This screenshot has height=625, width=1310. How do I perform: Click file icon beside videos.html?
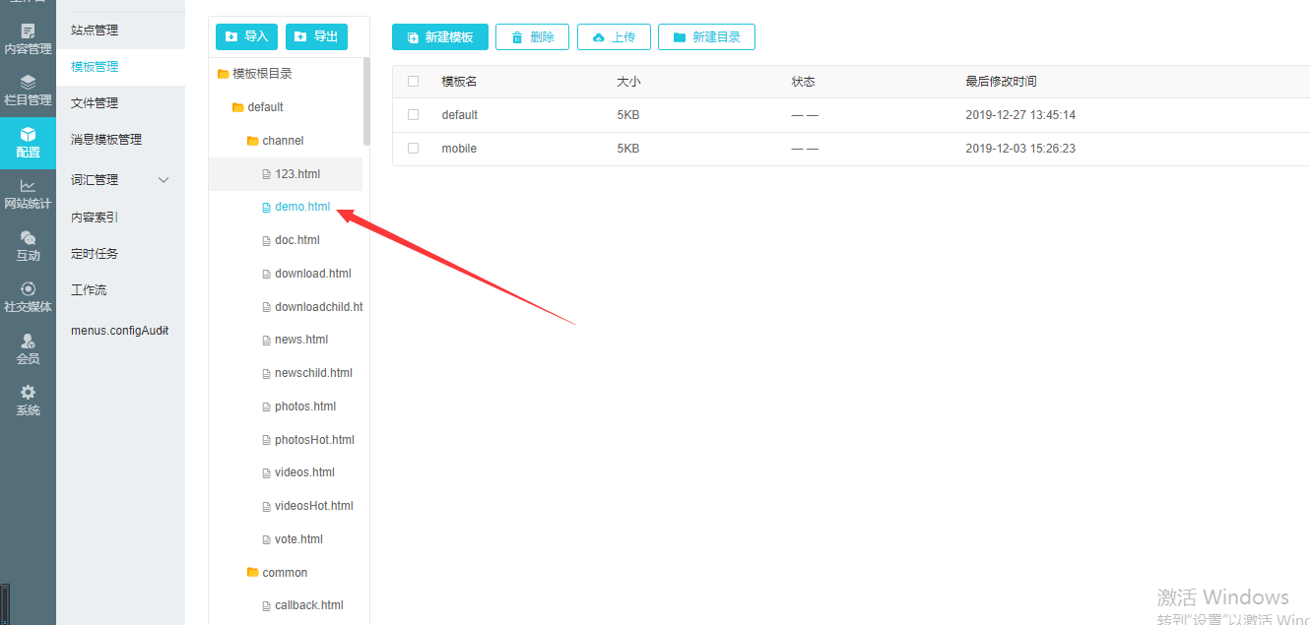[266, 472]
